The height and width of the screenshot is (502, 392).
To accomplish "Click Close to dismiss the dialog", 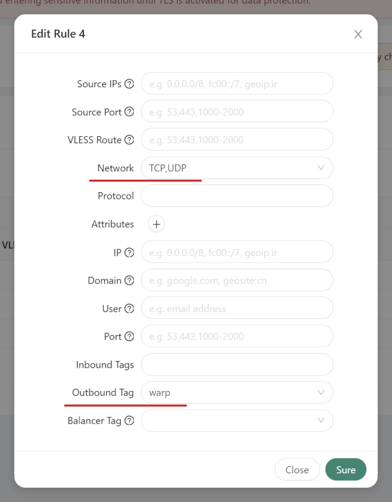I will click(297, 469).
